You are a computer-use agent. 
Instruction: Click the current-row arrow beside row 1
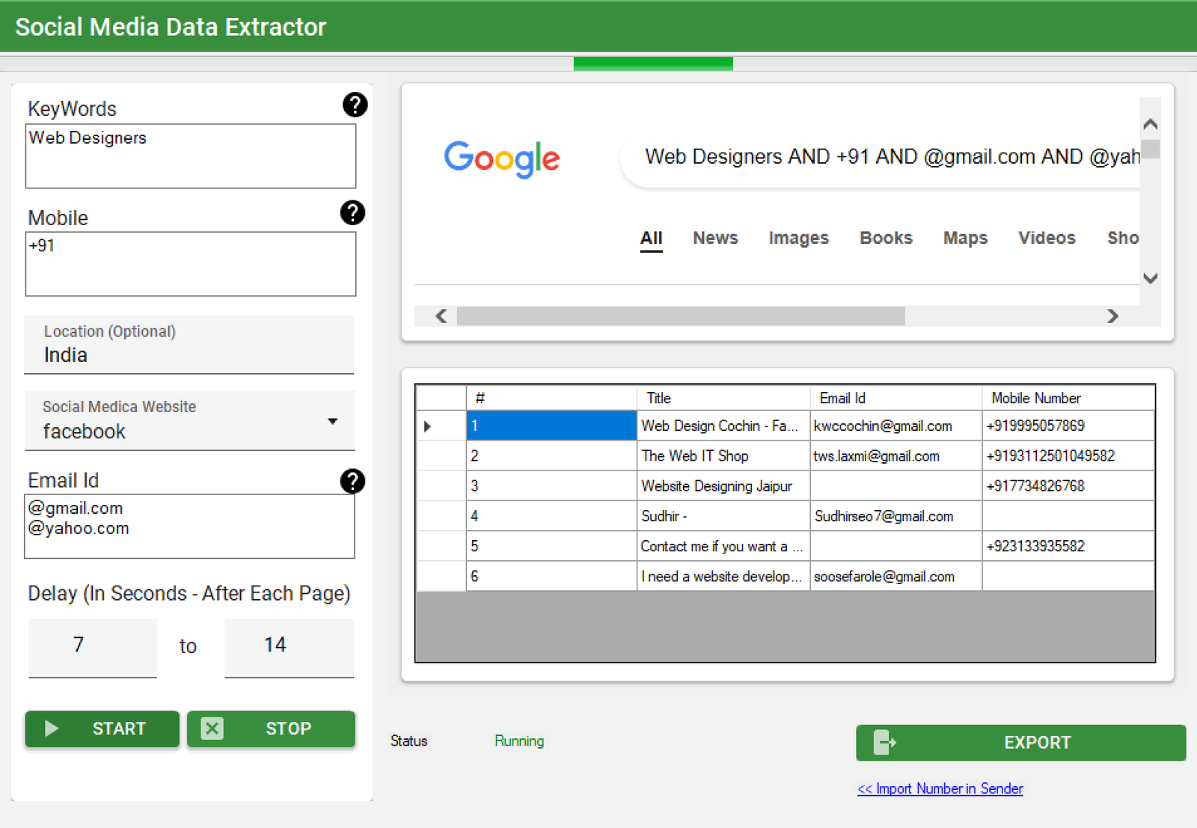coord(427,426)
